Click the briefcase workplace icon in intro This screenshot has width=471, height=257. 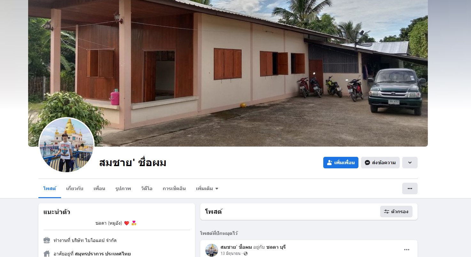[x=47, y=240]
